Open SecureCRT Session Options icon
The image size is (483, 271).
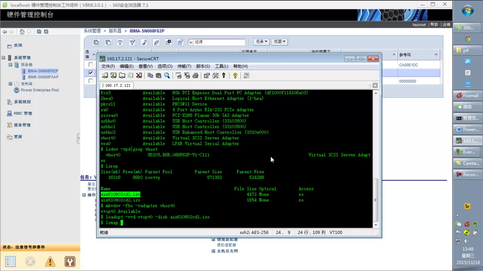[x=206, y=76]
